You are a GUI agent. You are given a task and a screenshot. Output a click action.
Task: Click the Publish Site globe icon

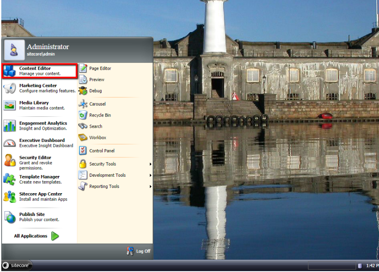(x=10, y=217)
